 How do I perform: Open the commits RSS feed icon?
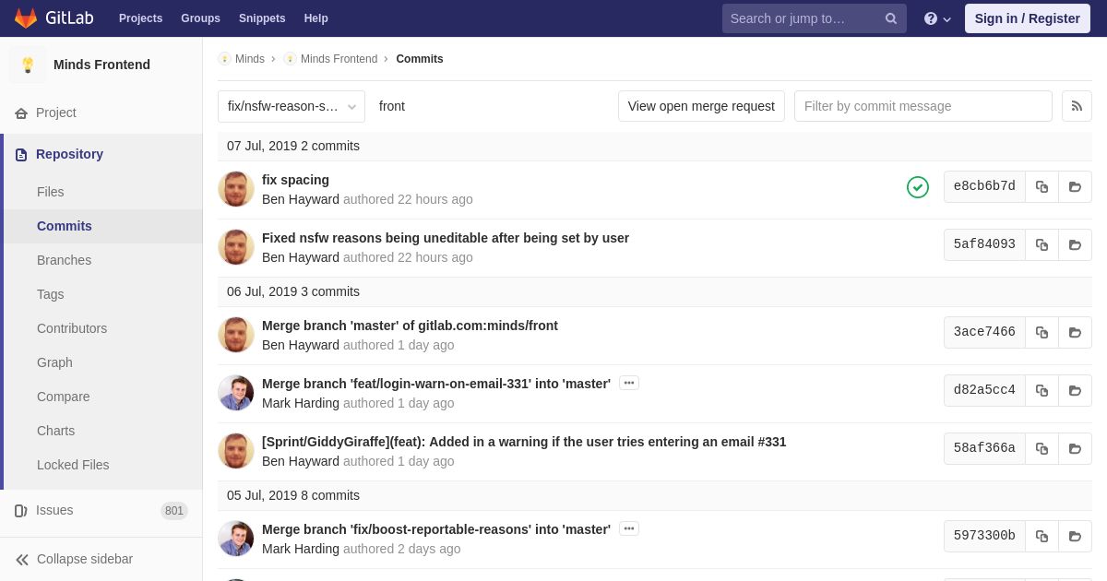[x=1077, y=106]
